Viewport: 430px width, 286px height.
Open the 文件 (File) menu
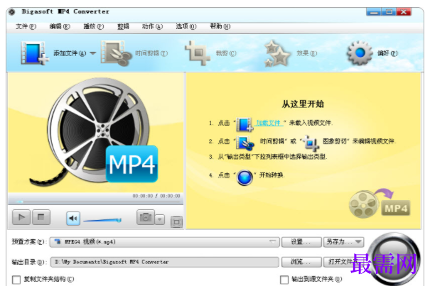[26, 26]
